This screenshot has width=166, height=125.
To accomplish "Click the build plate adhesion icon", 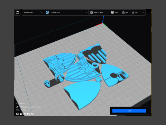I will click(133, 12).
